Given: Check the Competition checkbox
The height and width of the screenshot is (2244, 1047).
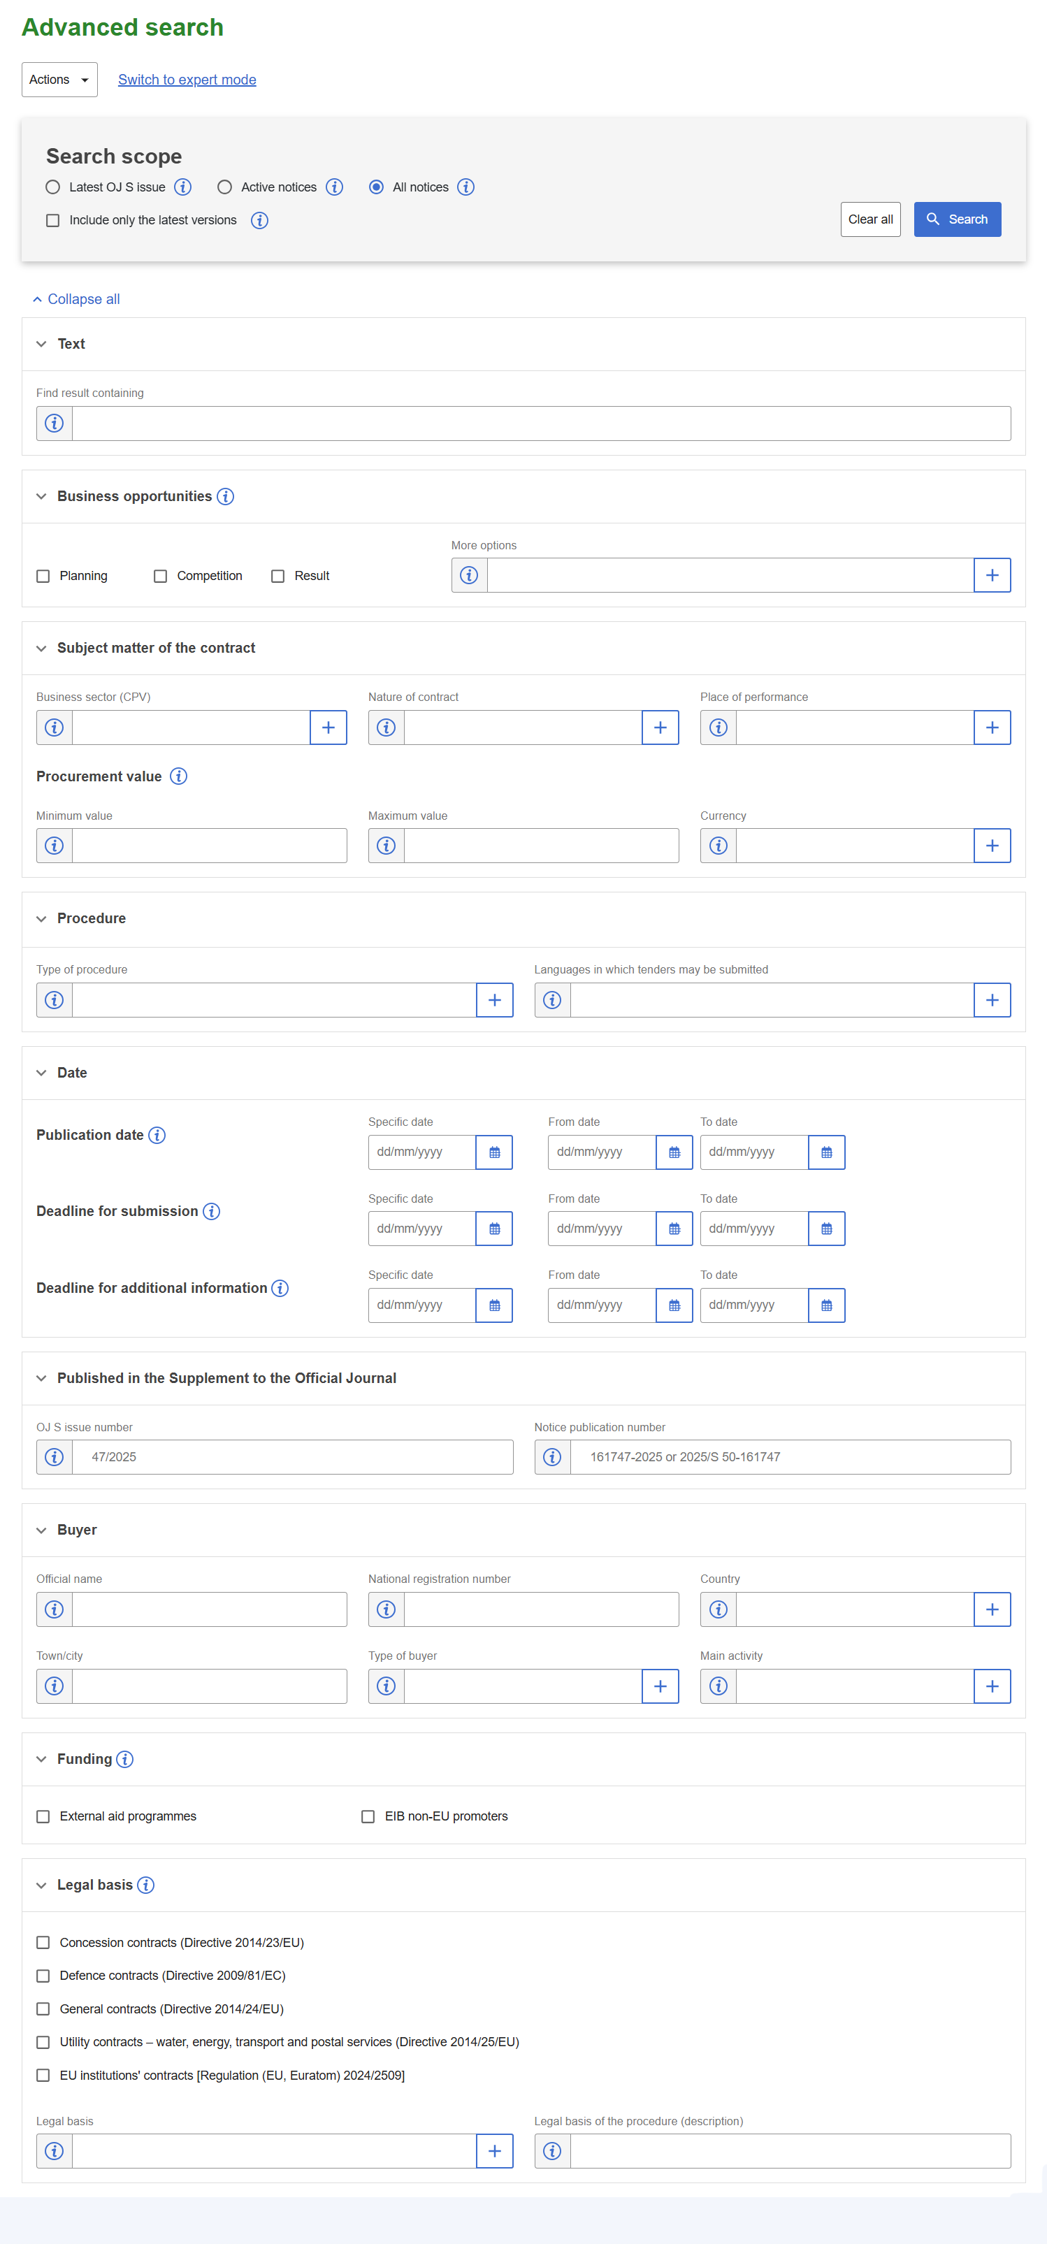Looking at the screenshot, I should coord(160,577).
